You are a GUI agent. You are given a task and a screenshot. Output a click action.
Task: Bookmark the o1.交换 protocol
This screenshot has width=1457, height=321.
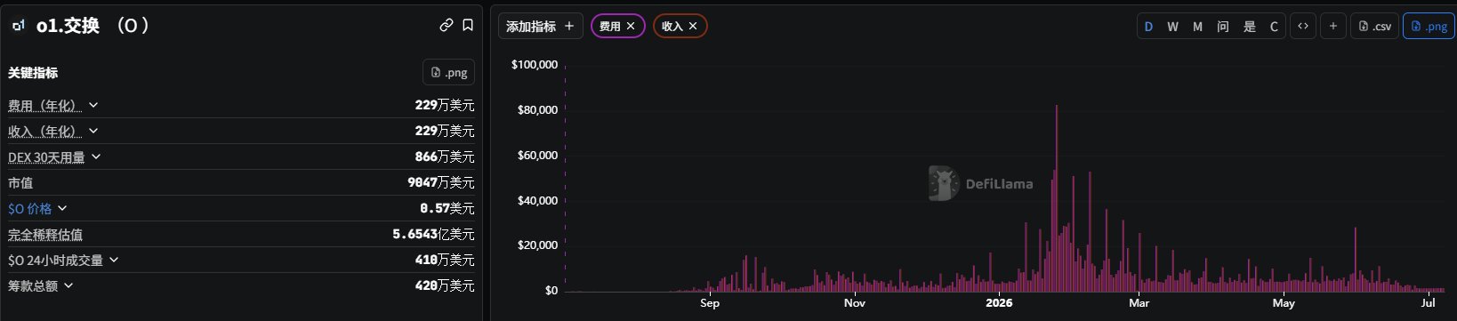tap(468, 26)
